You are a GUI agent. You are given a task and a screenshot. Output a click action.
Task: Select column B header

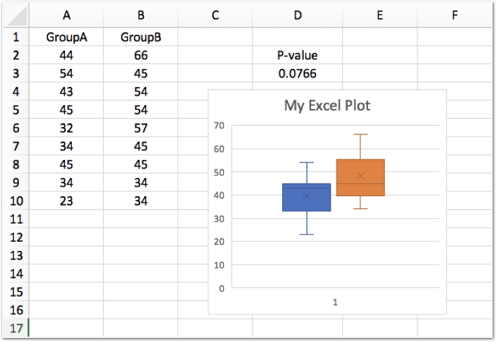(x=141, y=15)
